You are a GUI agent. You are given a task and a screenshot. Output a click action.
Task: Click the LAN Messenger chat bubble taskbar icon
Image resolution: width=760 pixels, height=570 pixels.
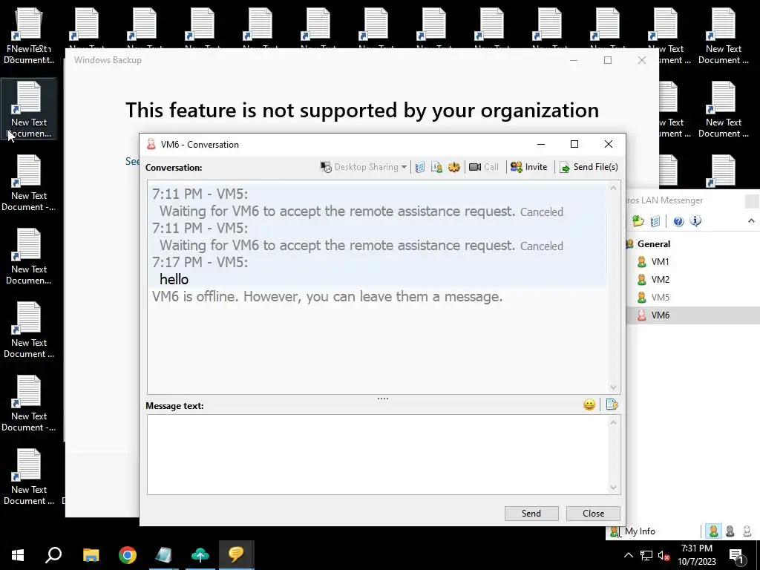[x=236, y=555]
